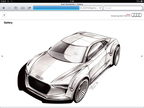
Task: Show next gallery image with right arrow
Action: click(142, 56)
